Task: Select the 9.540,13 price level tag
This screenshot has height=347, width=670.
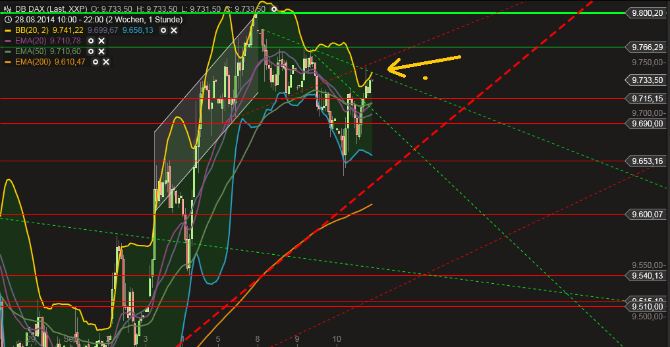Action: 647,276
